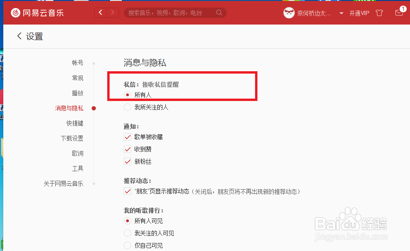The width and height of the screenshot is (410, 251).
Task: Toggle the 朋友页显示推荐动态 checkbox
Action: (x=128, y=192)
